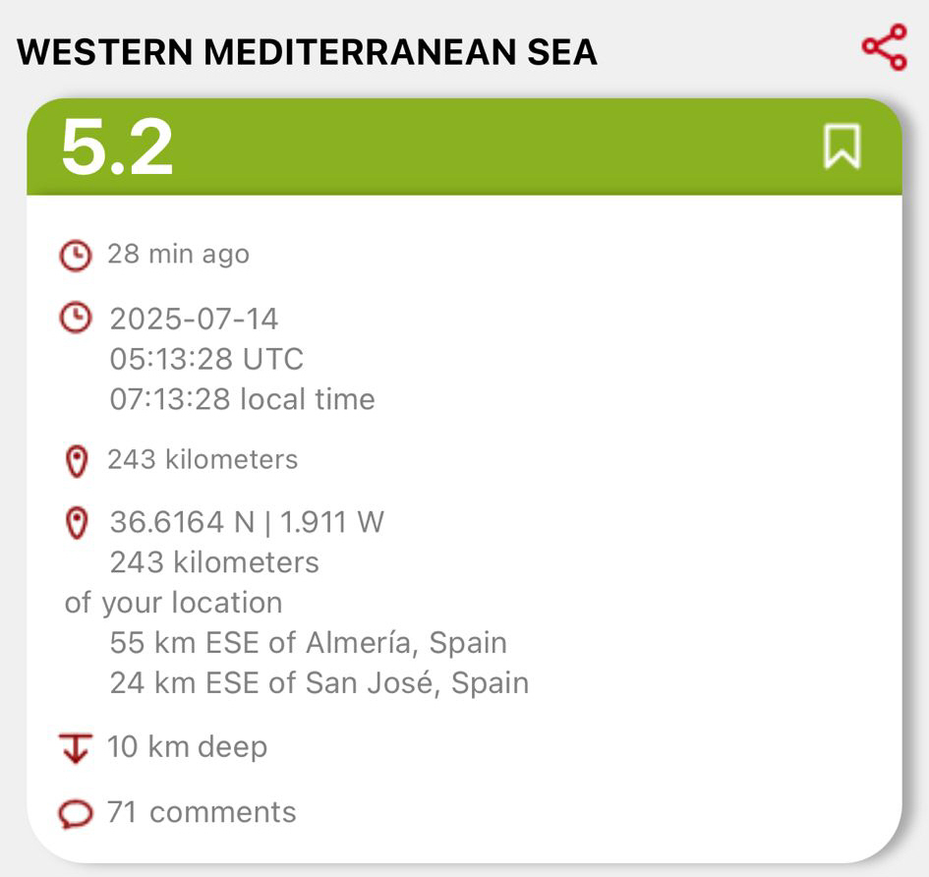Tap "24 km ESE of San José, Spain"
Image resolution: width=929 pixels, height=877 pixels.
coord(319,682)
